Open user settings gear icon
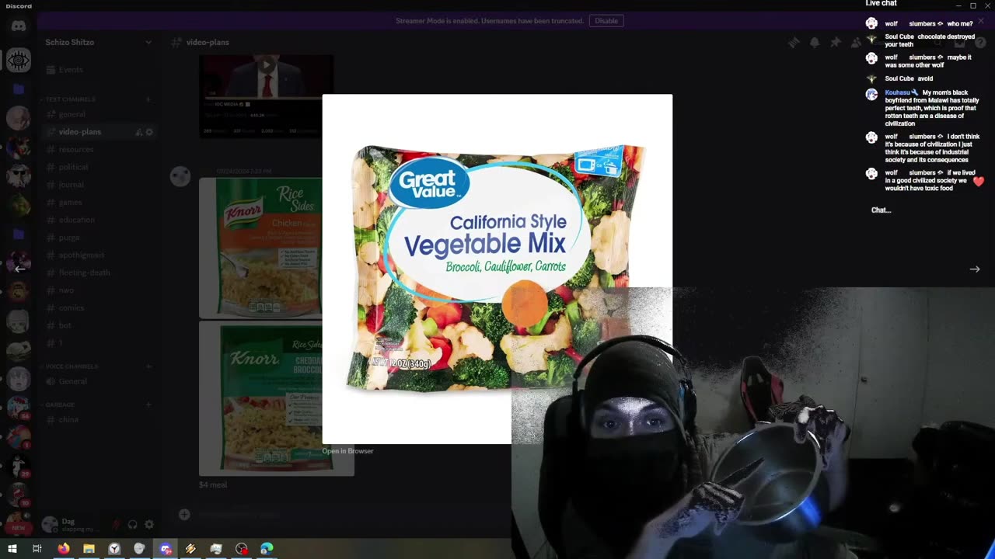Screen dimensions: 995x559 point(149,525)
